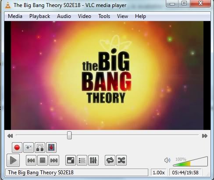The image size is (214, 180).
Task: Click the frame-by-frame button
Action: click(51, 148)
